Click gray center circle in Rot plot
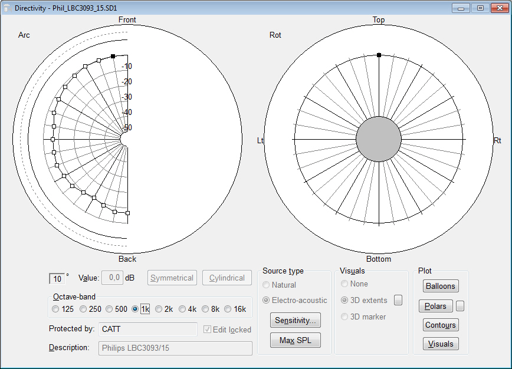The width and height of the screenshot is (512, 369). (379, 139)
